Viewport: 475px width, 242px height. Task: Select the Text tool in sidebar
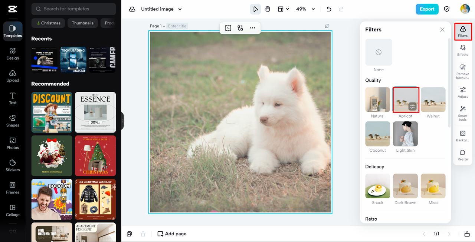13,98
